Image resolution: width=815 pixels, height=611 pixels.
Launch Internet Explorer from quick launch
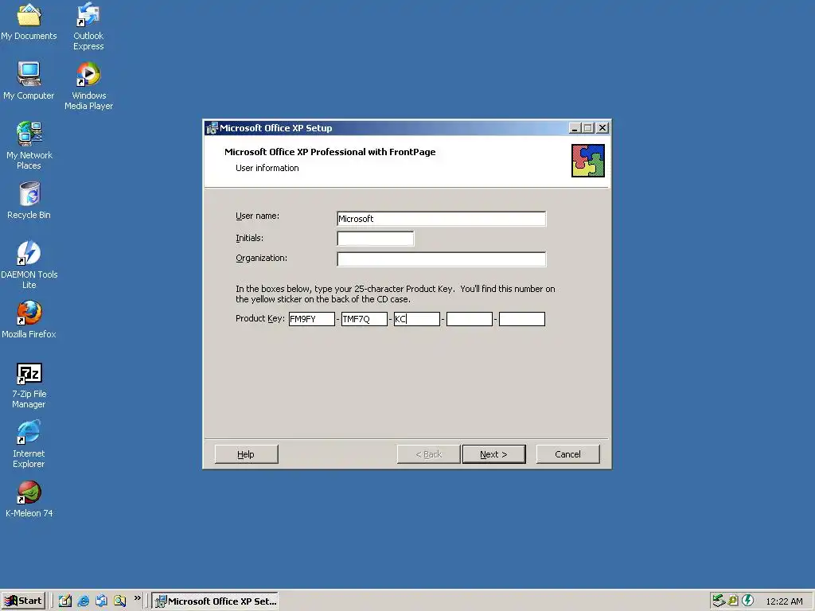tap(83, 601)
